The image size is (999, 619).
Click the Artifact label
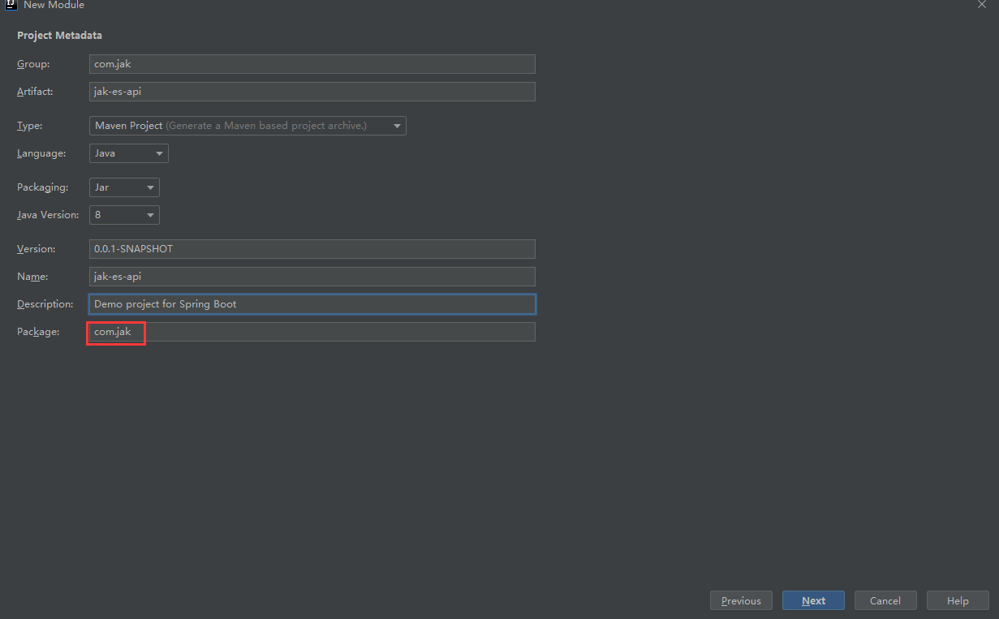coord(35,92)
